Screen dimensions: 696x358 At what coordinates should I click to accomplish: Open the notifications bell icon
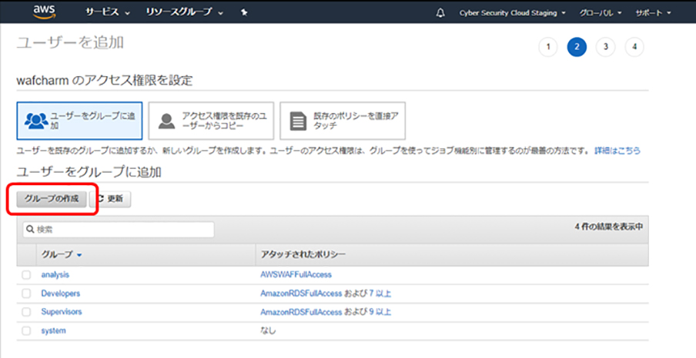(x=440, y=13)
